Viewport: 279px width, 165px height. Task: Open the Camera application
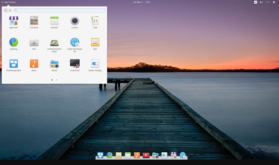pyautogui.click(x=75, y=21)
